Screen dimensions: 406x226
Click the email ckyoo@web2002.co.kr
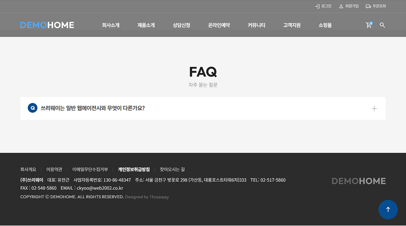tap(100, 188)
